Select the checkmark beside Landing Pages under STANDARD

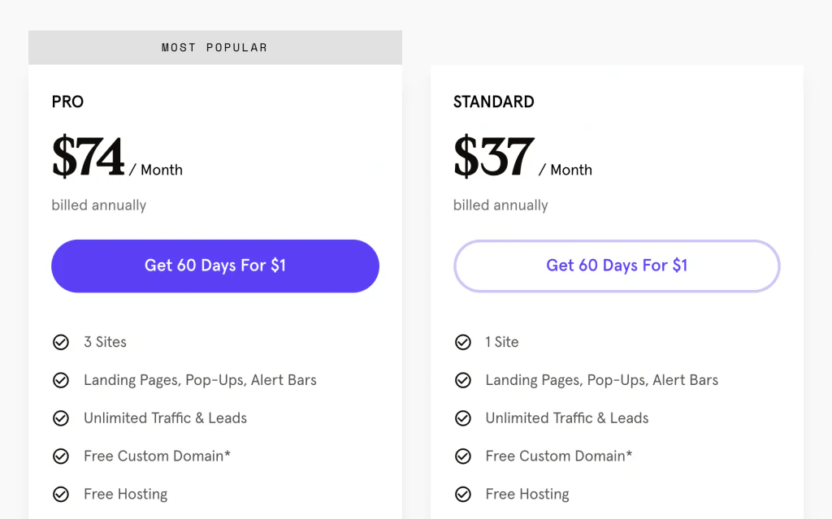point(463,380)
